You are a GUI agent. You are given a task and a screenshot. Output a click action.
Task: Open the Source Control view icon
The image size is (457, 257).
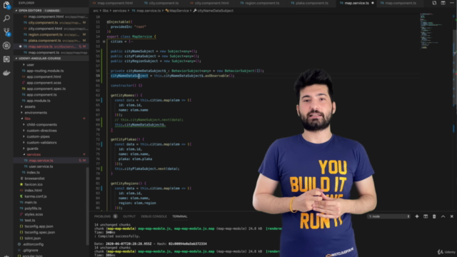pos(6,31)
